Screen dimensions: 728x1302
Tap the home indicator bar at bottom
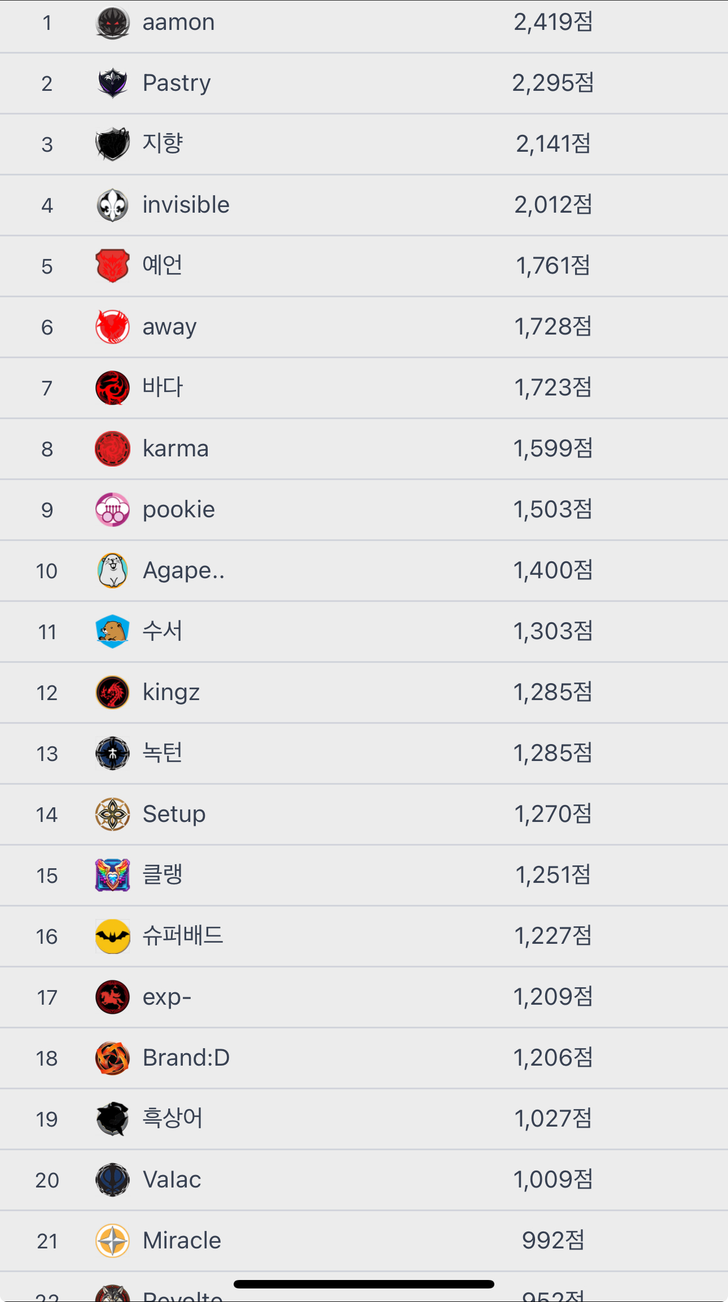point(364,1284)
